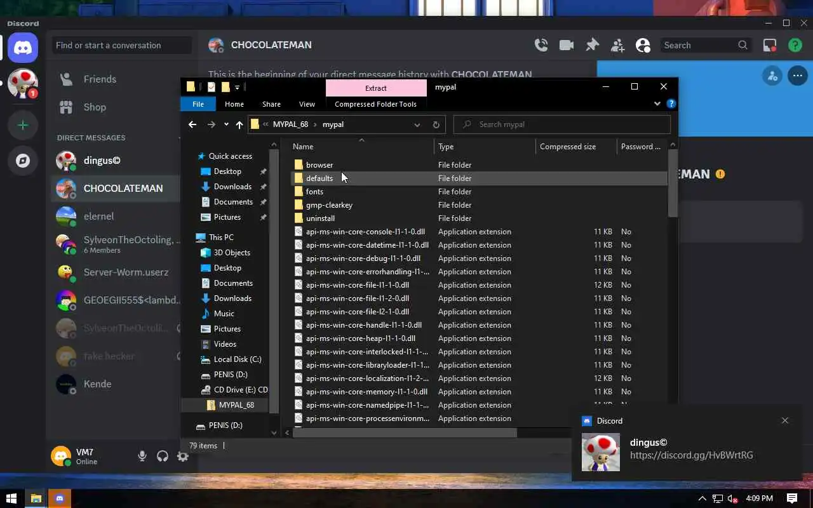Open DM with dingus©
Viewport: 813px width, 508px height.
pos(116,161)
